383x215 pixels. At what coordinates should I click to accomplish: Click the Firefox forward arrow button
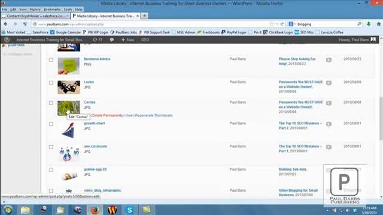click(x=16, y=24)
